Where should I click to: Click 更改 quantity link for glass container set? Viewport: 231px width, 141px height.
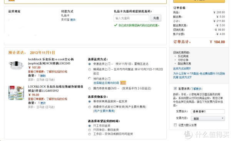click(43, 103)
